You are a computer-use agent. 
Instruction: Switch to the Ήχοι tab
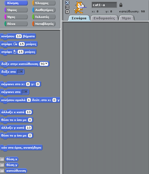click(x=126, y=18)
